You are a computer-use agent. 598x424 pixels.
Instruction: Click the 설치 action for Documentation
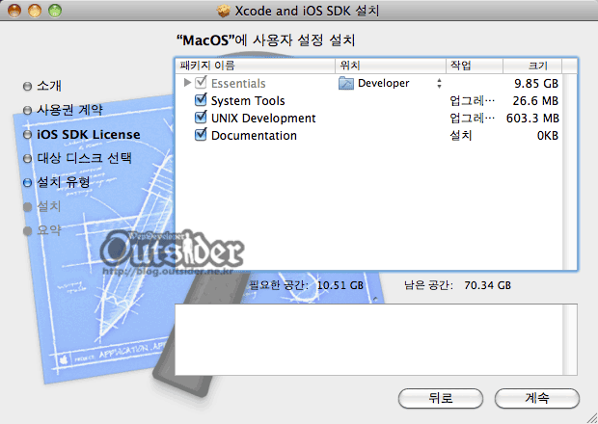[461, 135]
